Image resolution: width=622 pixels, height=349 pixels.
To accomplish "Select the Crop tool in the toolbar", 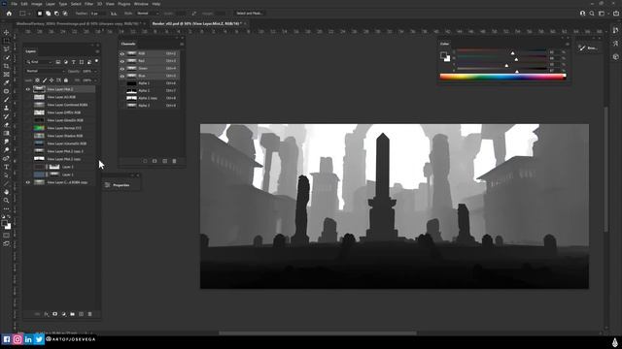I will click(x=7, y=66).
